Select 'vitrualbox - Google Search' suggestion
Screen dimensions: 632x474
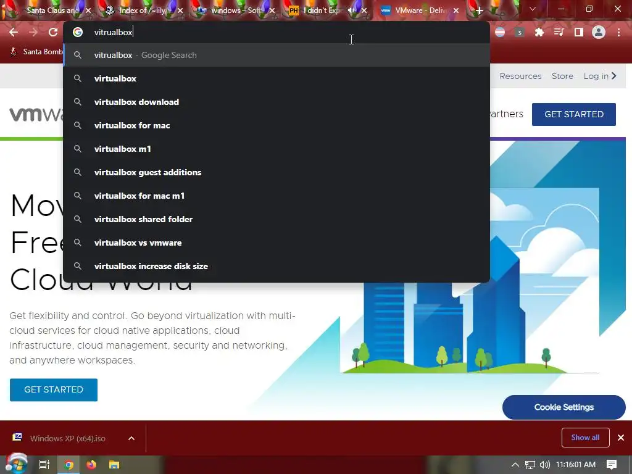point(276,55)
